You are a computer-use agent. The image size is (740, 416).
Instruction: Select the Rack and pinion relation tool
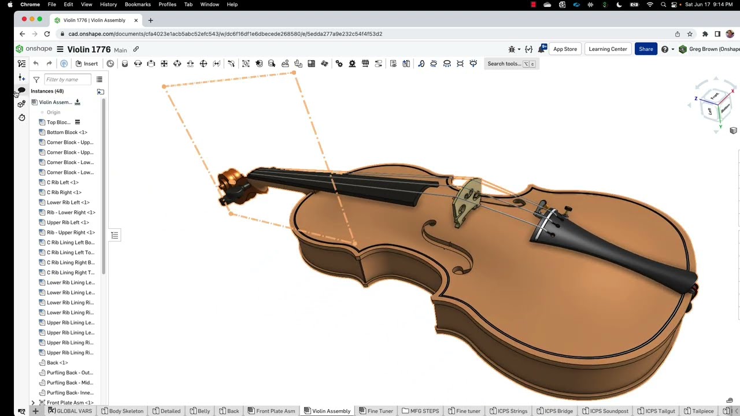tap(352, 64)
